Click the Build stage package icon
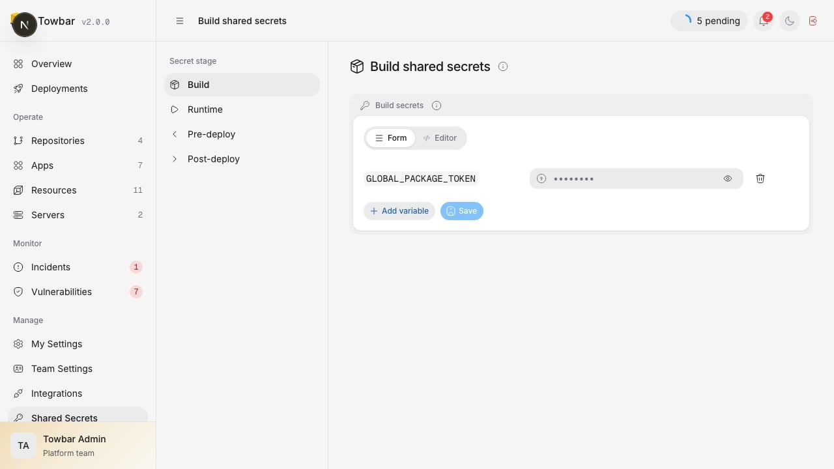 click(175, 85)
